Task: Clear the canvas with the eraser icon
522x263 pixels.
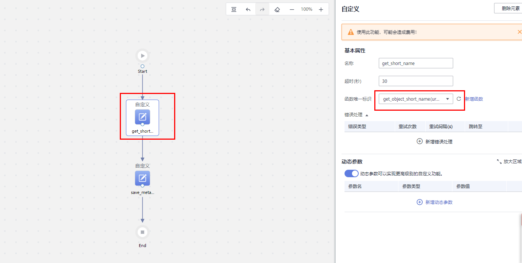Action: pyautogui.click(x=277, y=9)
